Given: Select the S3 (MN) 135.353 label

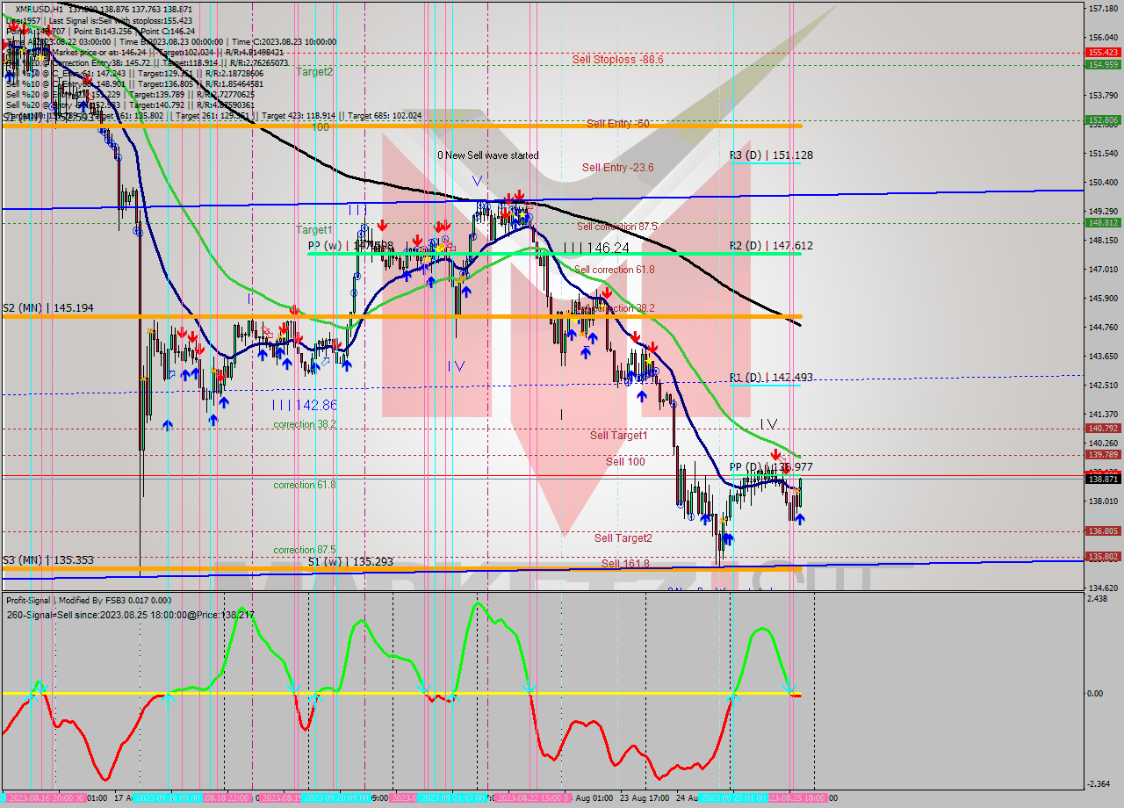Looking at the screenshot, I should 48,559.
